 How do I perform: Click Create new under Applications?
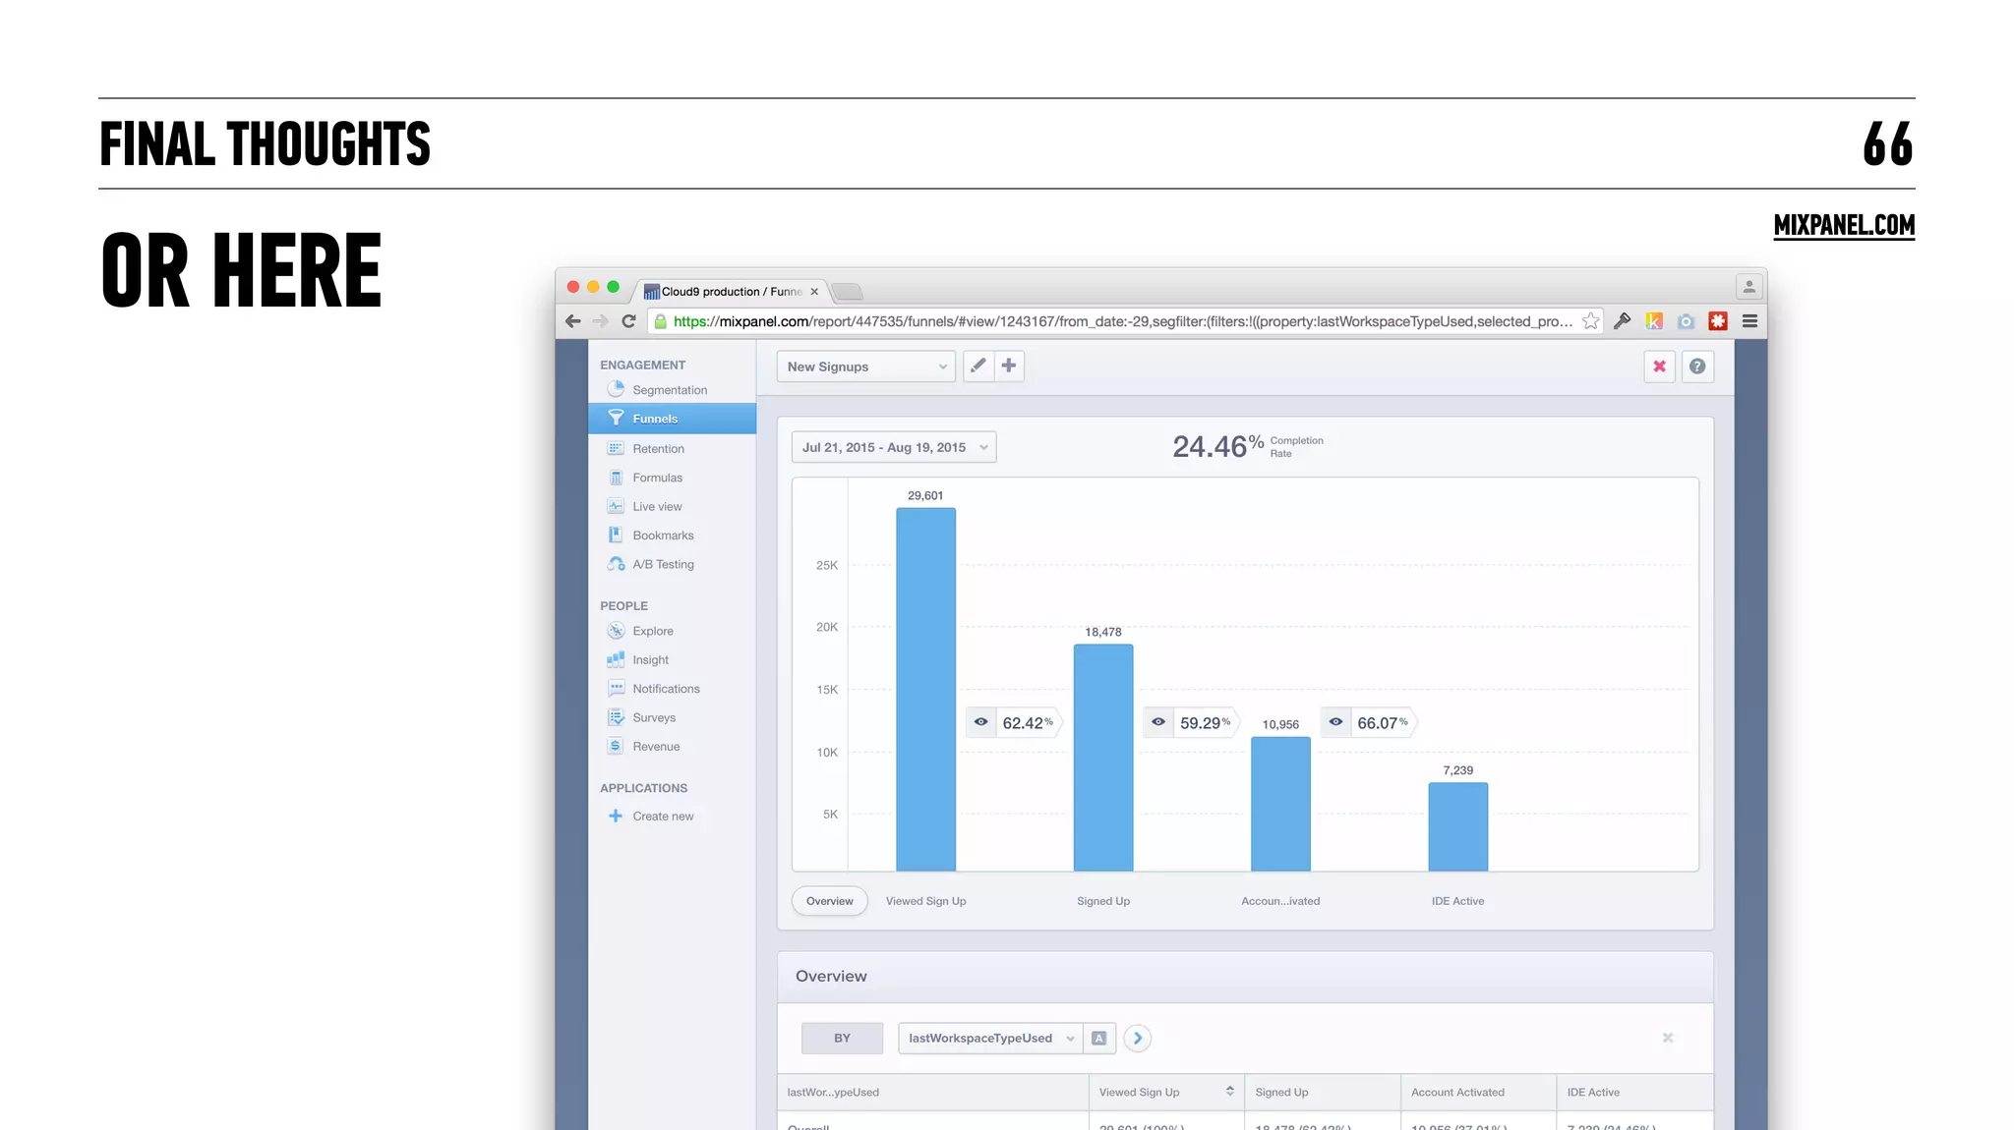662,817
